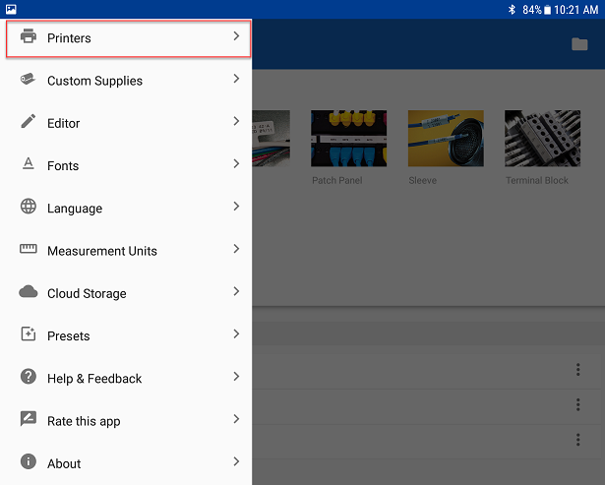Tap the Editor pencil icon
The image size is (605, 485).
coord(28,123)
